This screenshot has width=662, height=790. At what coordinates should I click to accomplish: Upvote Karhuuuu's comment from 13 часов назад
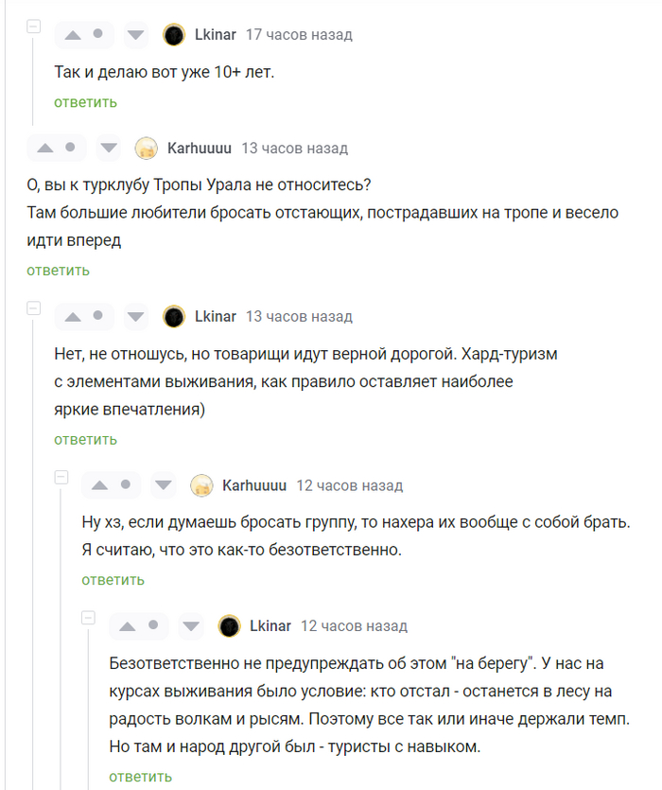tap(44, 149)
